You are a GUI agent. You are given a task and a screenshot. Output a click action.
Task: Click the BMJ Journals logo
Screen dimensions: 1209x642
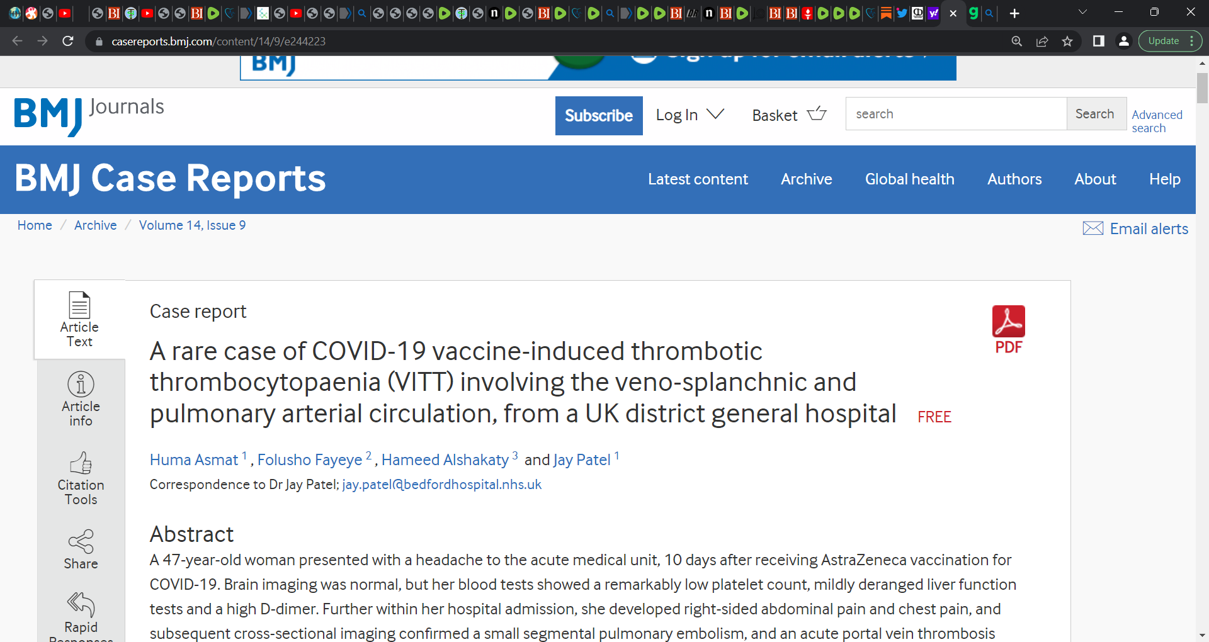(89, 116)
